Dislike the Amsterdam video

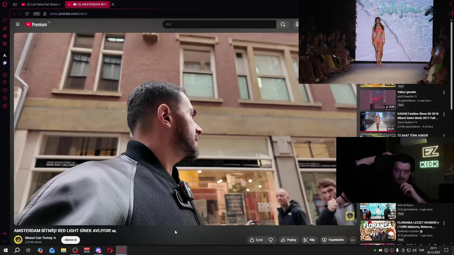point(271,240)
